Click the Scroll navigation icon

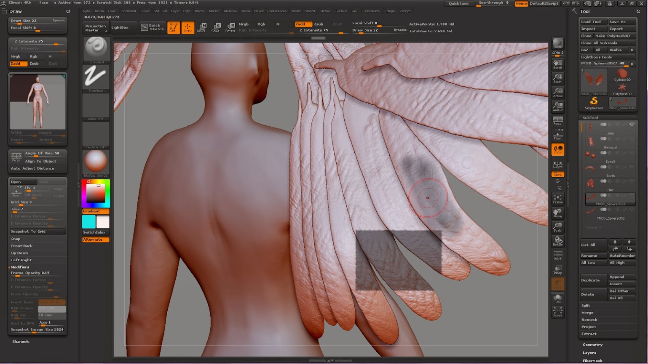(x=558, y=64)
